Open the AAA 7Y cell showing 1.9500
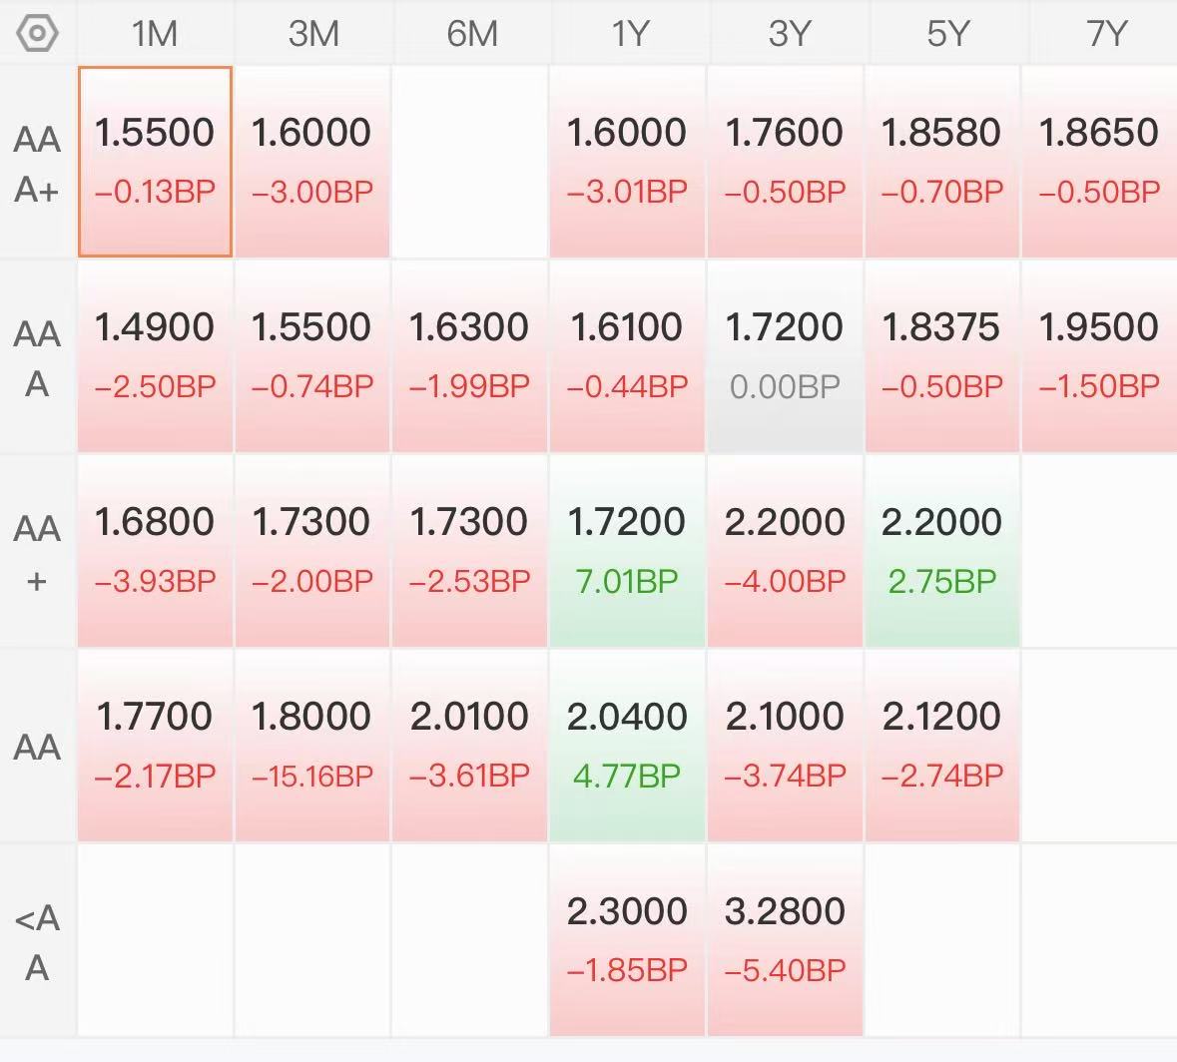 [1099, 356]
